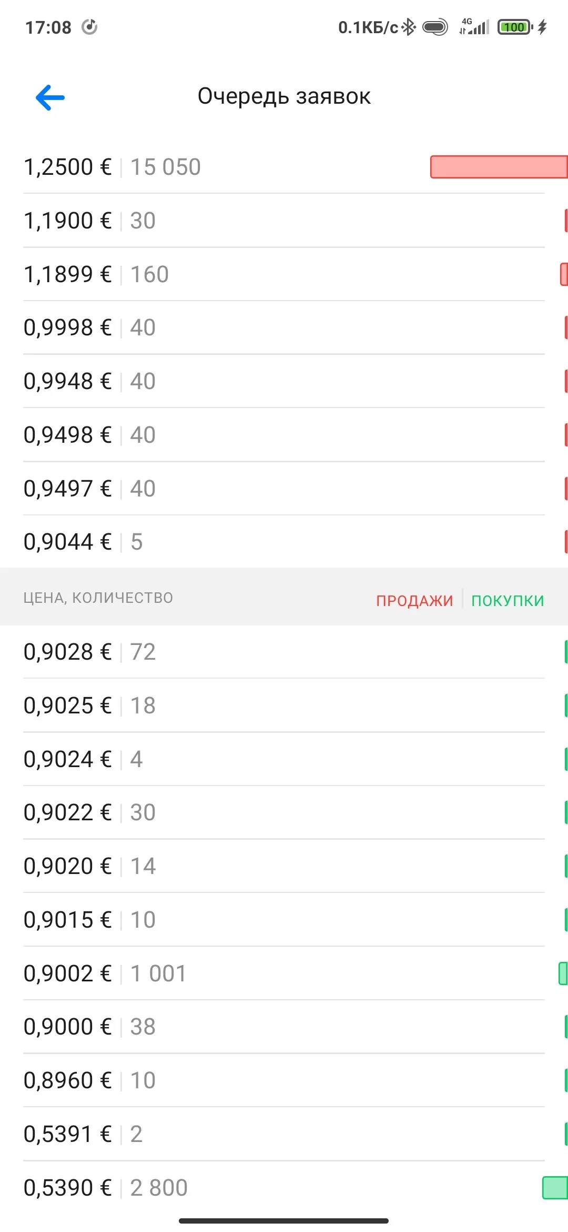The height and width of the screenshot is (1232, 568).
Task: Choose the 0,9000 € buy row
Action: (284, 1027)
